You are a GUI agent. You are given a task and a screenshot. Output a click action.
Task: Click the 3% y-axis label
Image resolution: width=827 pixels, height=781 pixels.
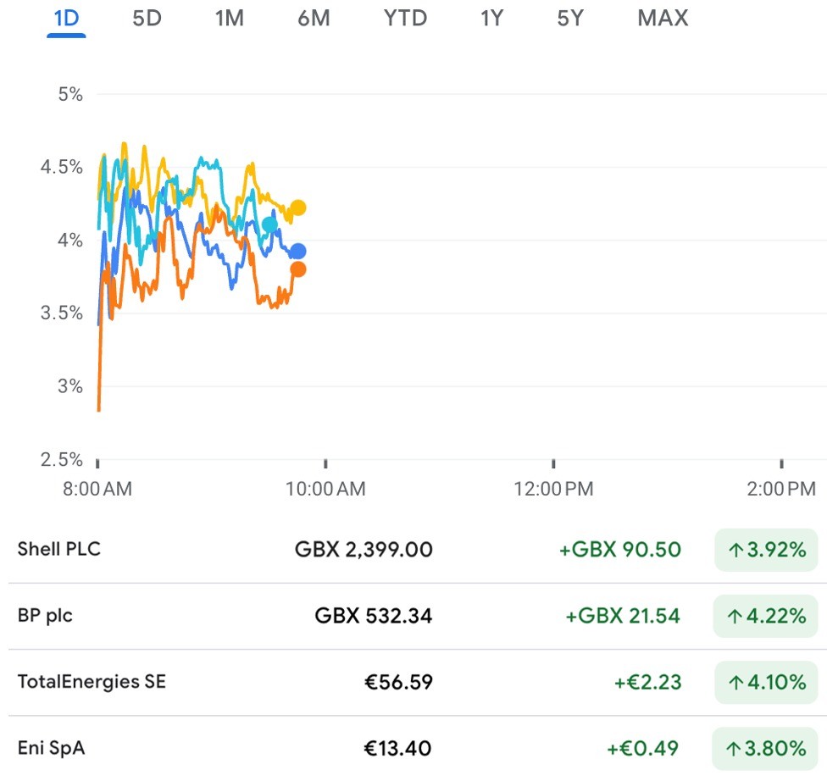point(70,386)
